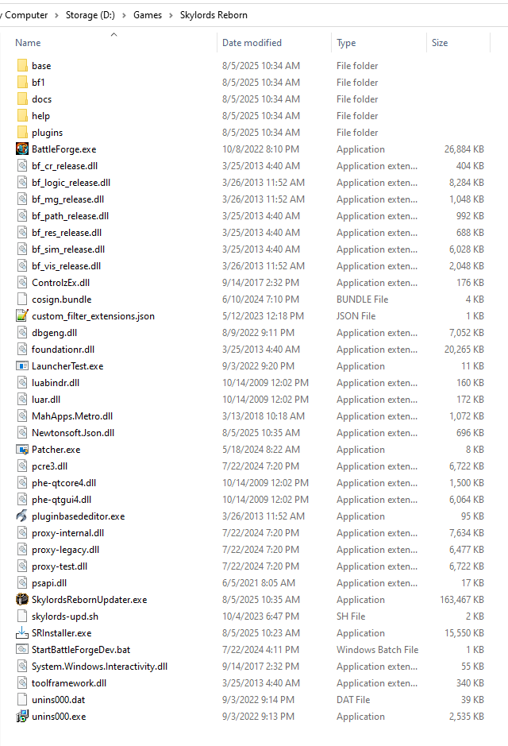508x746 pixels.
Task: Click the 26,884 KB size value
Action: 464,149
